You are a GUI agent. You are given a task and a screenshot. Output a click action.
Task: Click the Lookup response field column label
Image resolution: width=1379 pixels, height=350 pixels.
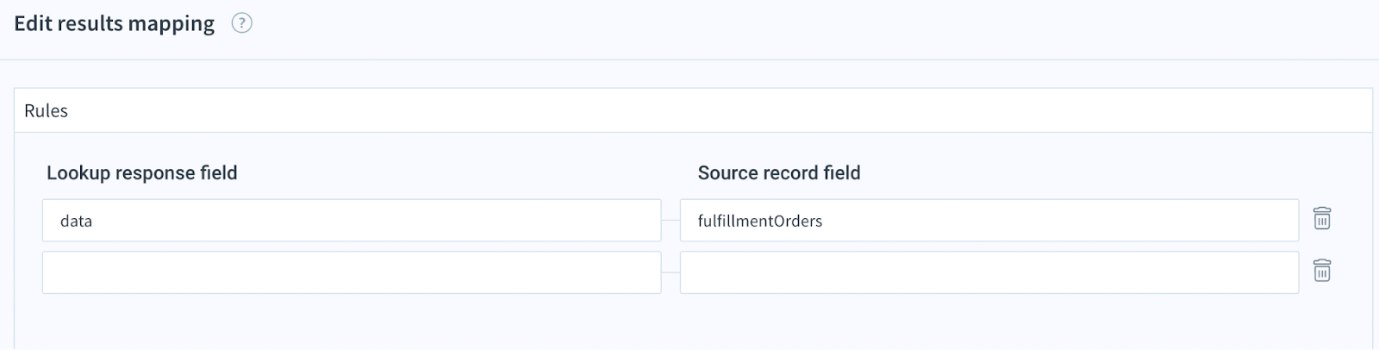(x=142, y=172)
